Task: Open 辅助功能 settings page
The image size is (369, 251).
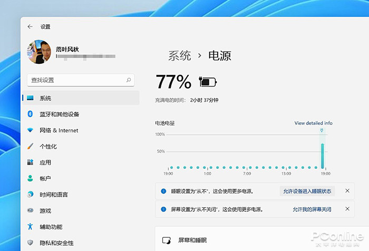Action: click(x=51, y=227)
